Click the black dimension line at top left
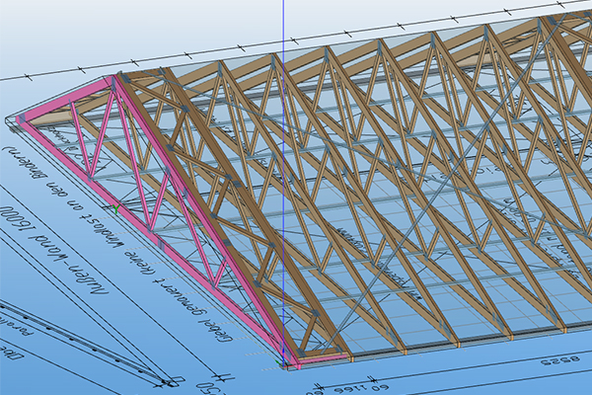This screenshot has width=592, height=395. [x=59, y=73]
